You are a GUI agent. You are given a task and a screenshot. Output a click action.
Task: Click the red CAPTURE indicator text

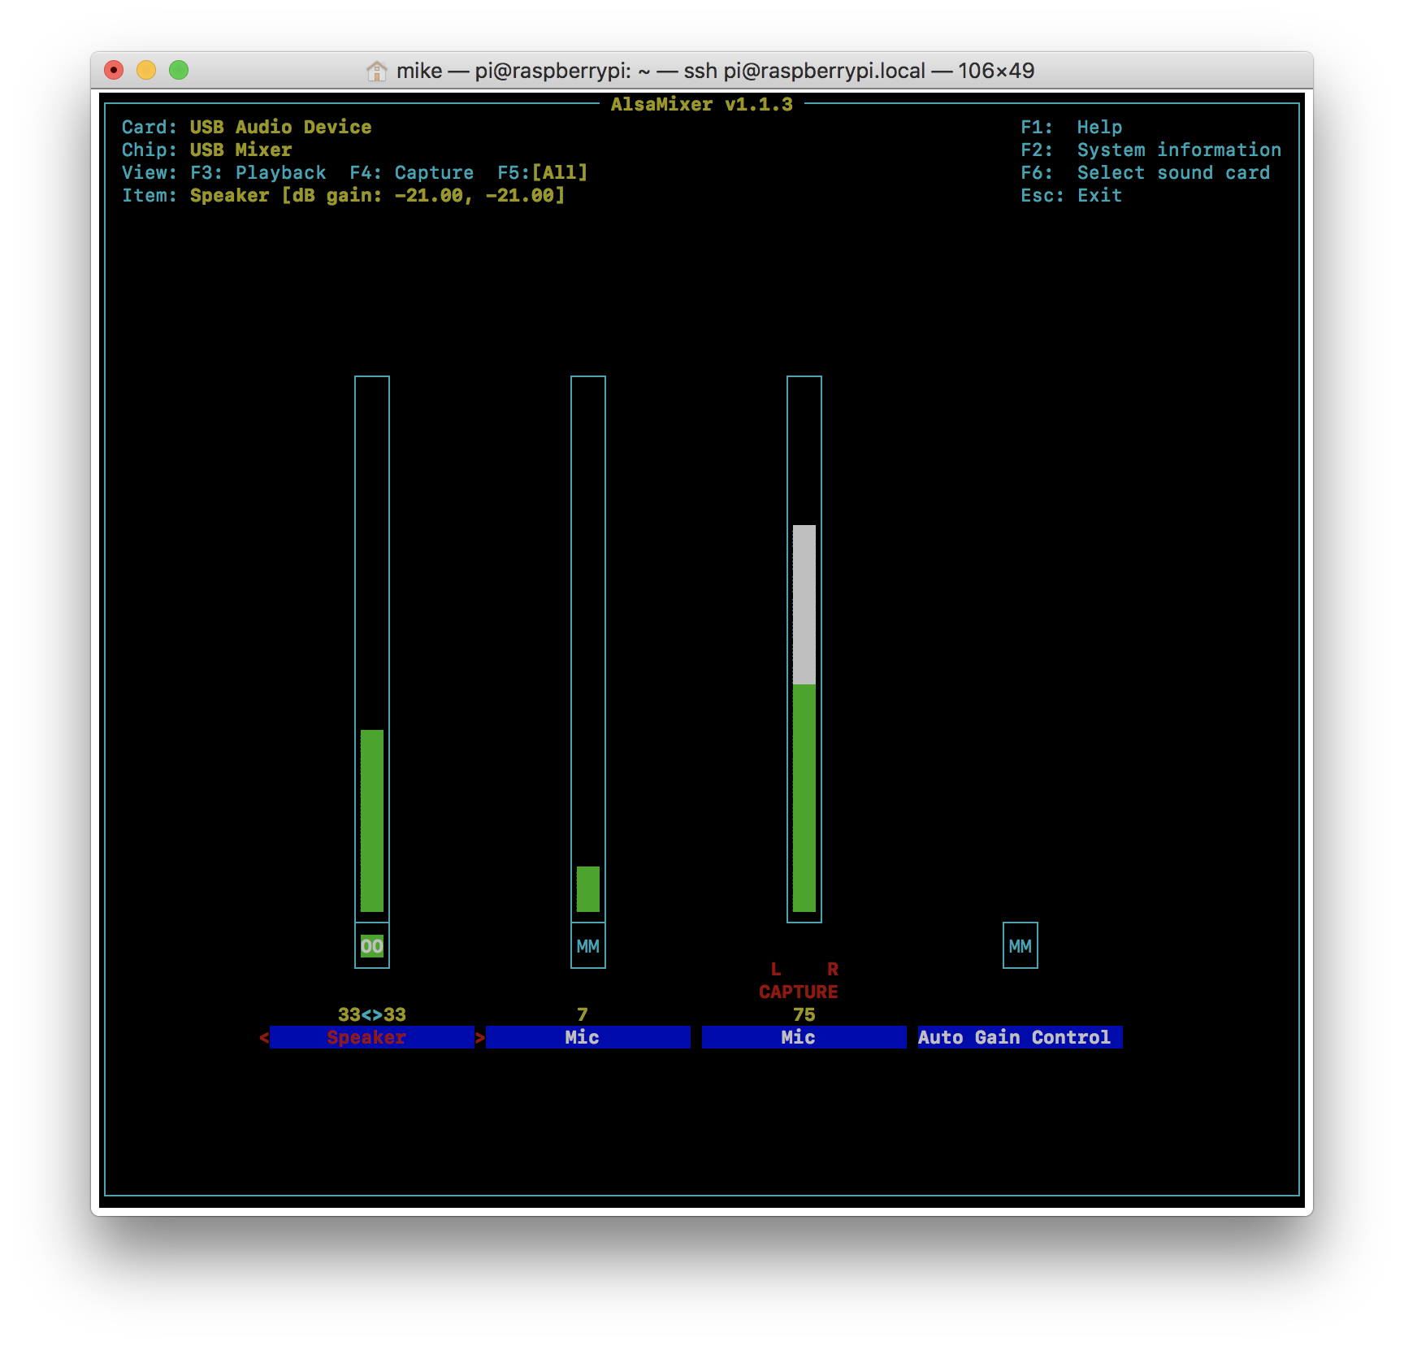click(799, 992)
